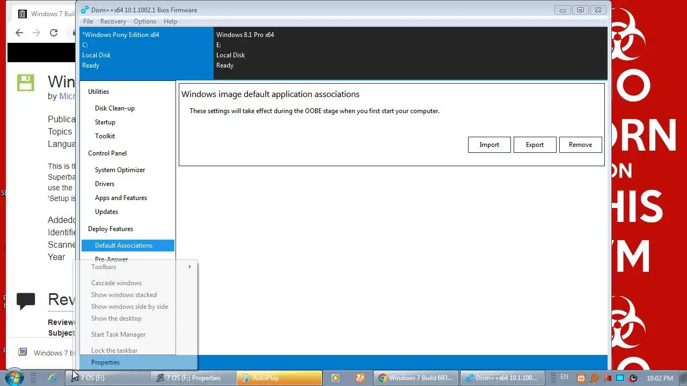Click the red-orange face taskbar icon

click(x=360, y=378)
